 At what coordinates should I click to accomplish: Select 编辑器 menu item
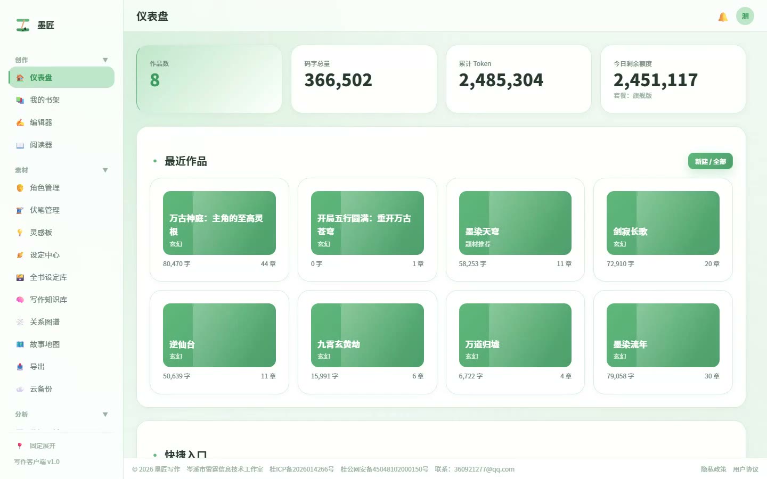pyautogui.click(x=62, y=122)
